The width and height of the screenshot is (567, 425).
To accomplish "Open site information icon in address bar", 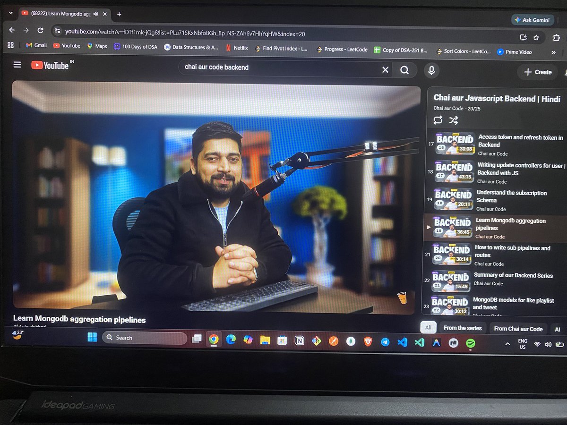I will pos(57,31).
